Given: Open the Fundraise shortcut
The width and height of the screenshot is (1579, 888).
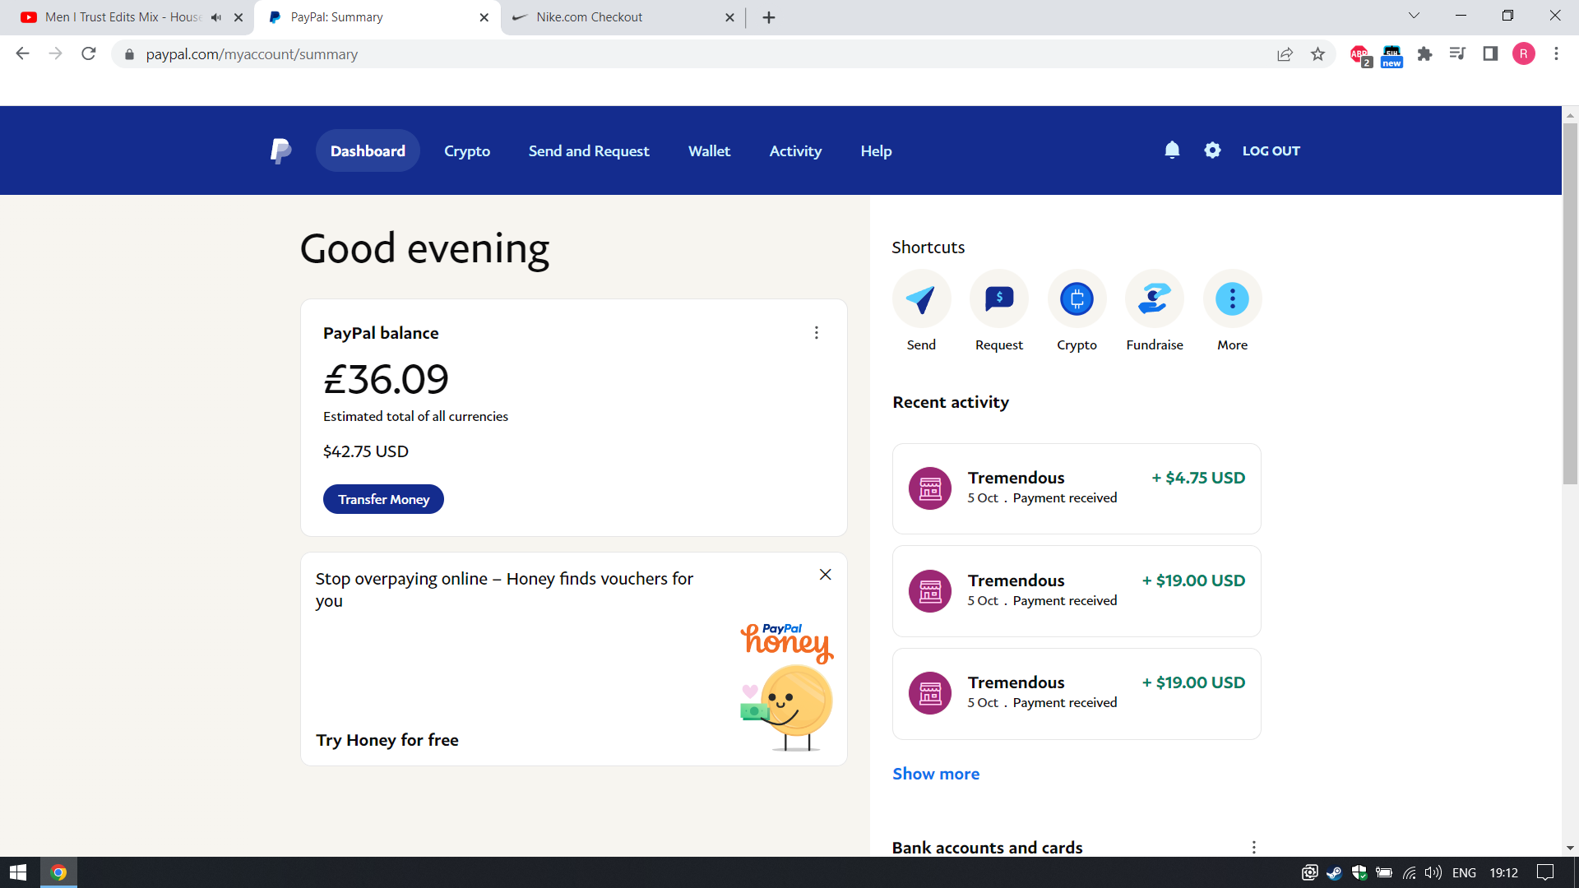Looking at the screenshot, I should [1154, 299].
